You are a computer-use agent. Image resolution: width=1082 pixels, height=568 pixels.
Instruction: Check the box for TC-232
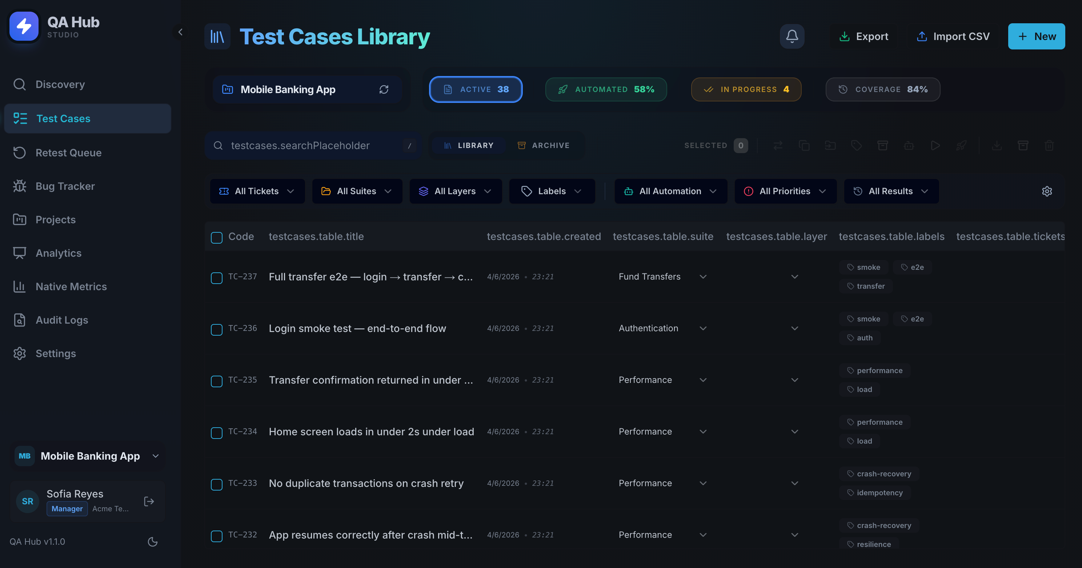[217, 536]
